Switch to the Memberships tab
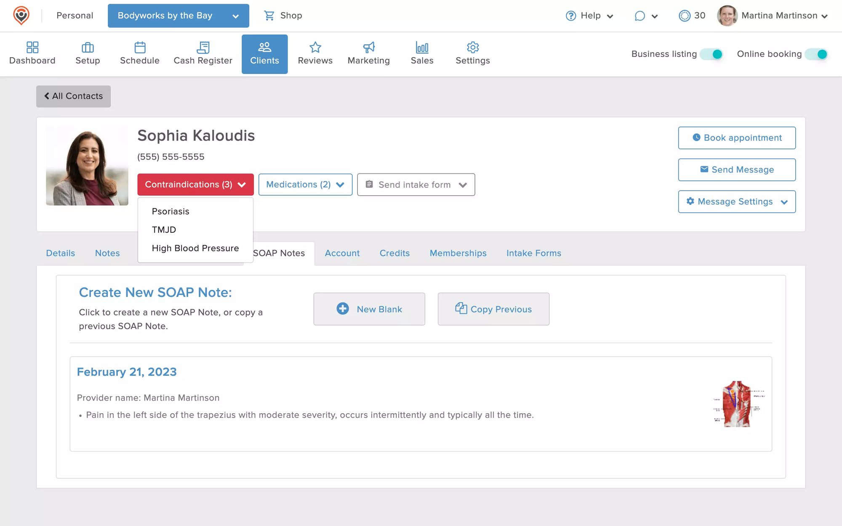This screenshot has width=842, height=526. pyautogui.click(x=458, y=253)
